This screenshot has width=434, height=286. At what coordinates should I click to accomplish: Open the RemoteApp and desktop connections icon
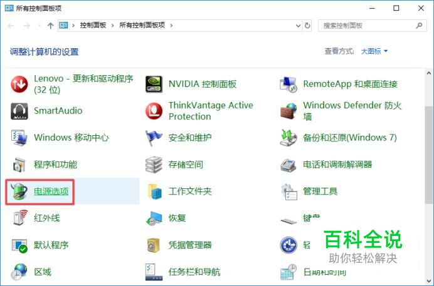point(288,84)
